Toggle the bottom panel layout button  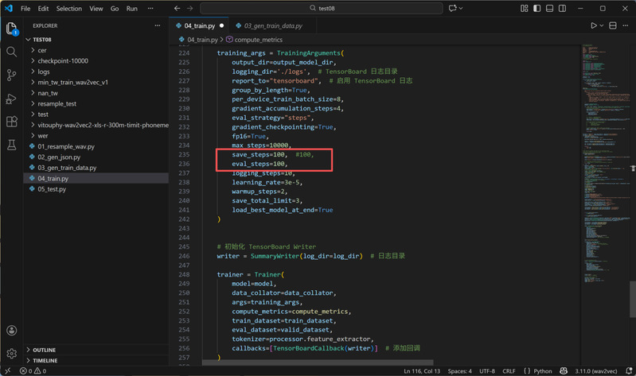tap(550, 9)
